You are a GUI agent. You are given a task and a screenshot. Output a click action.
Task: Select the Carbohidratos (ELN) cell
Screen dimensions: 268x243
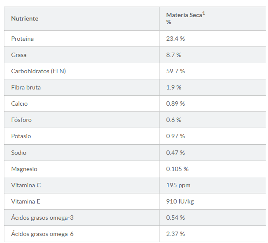tap(38, 71)
